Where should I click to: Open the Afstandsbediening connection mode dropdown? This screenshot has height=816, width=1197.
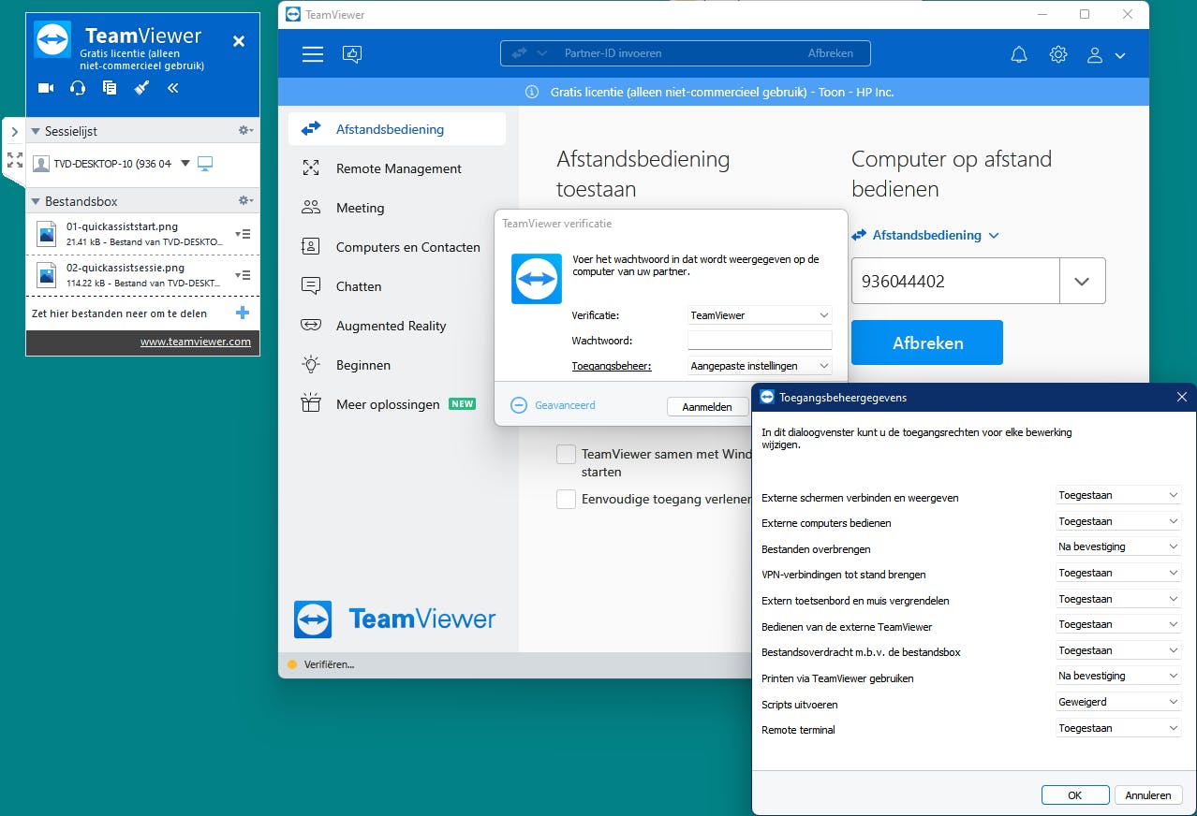coord(925,235)
